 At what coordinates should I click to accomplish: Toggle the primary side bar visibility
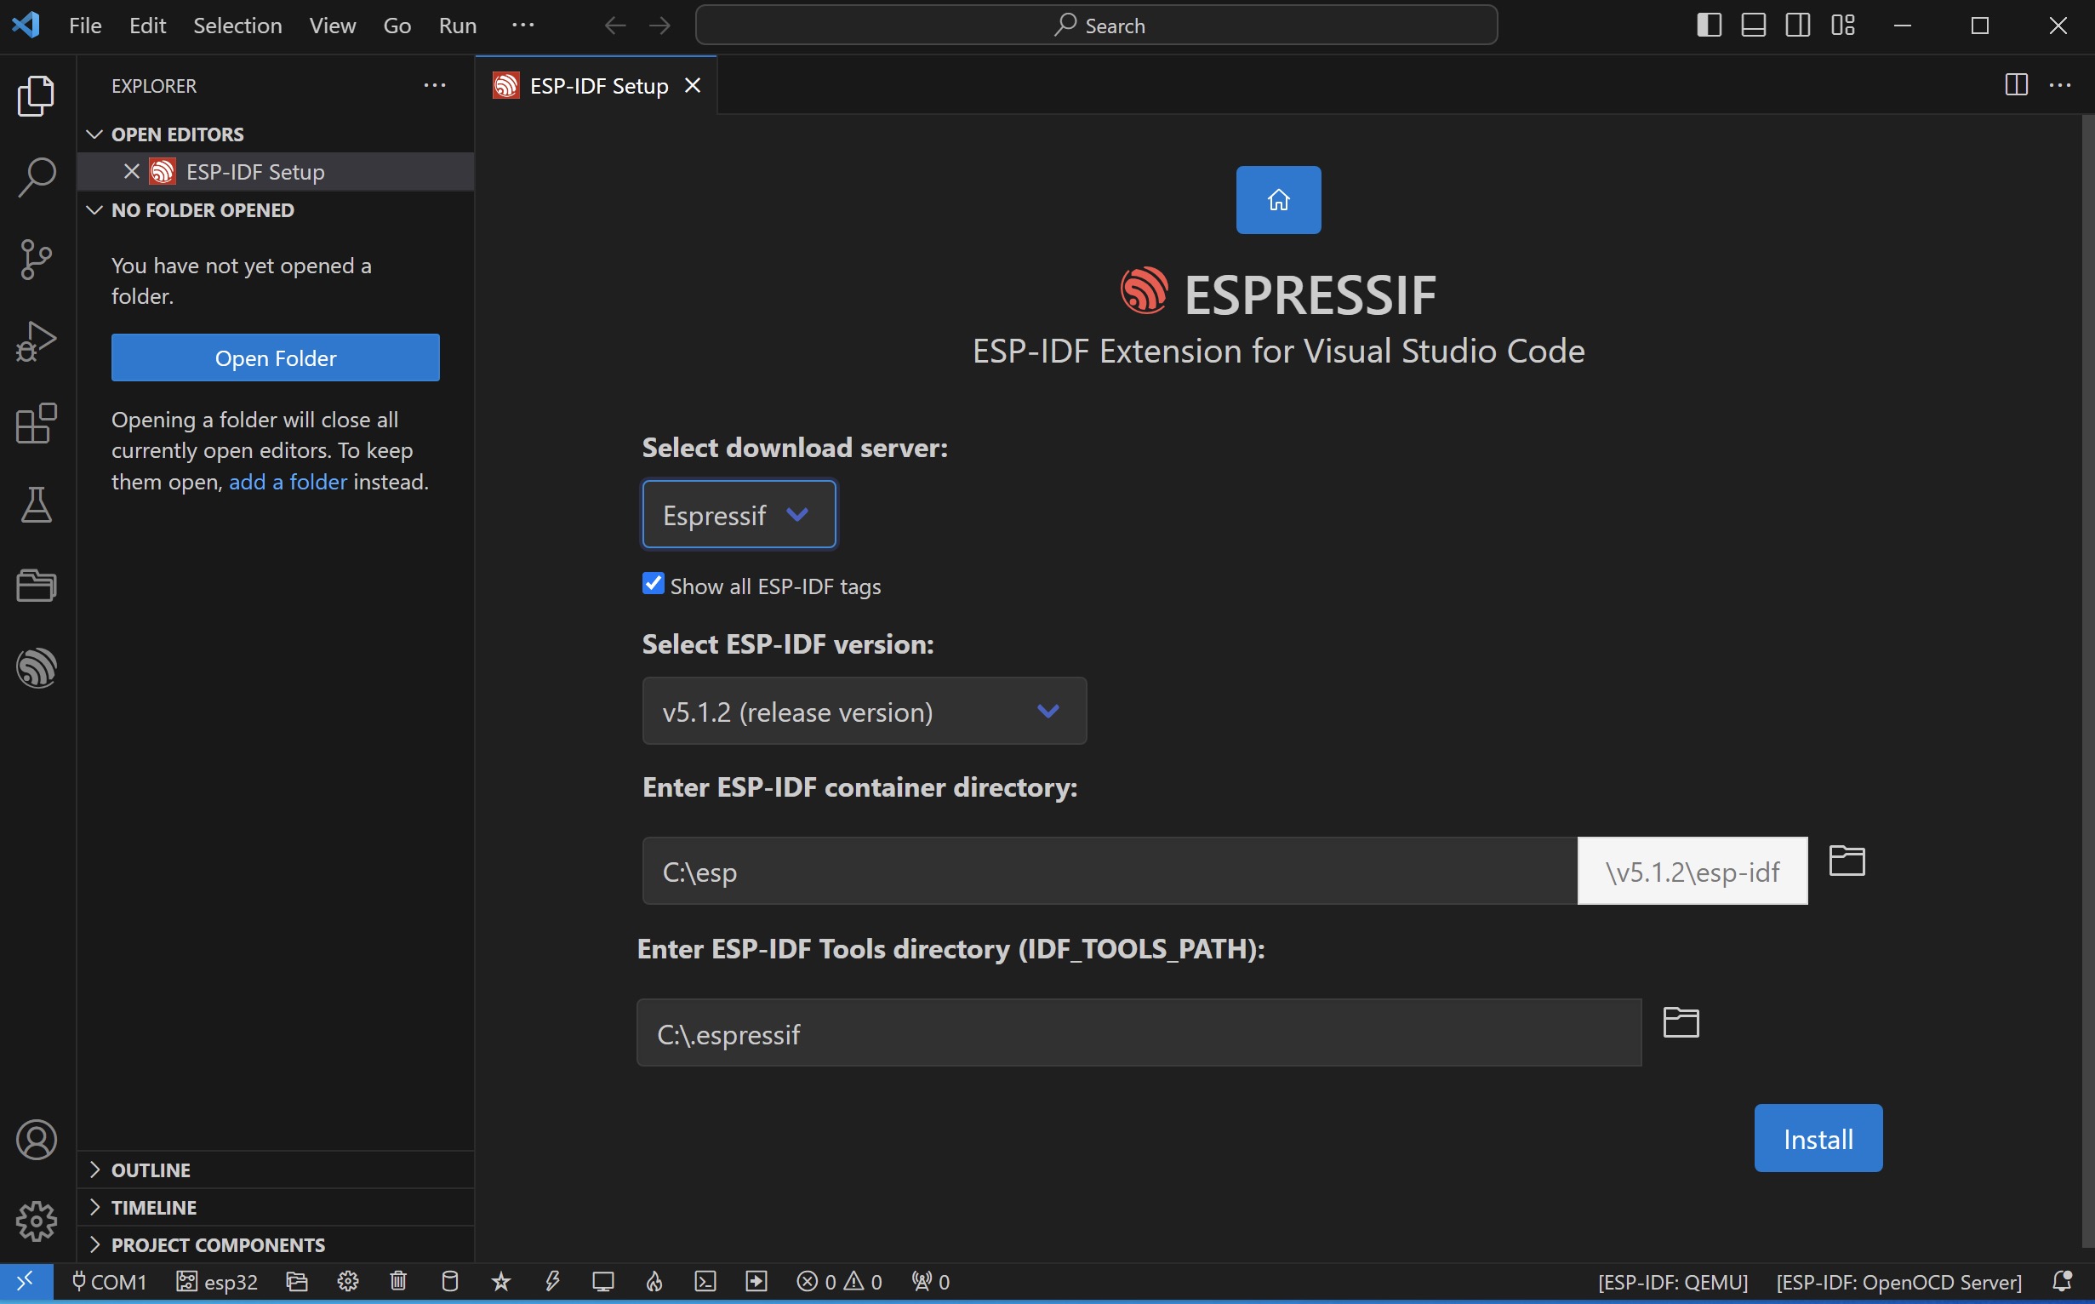[x=1709, y=25]
